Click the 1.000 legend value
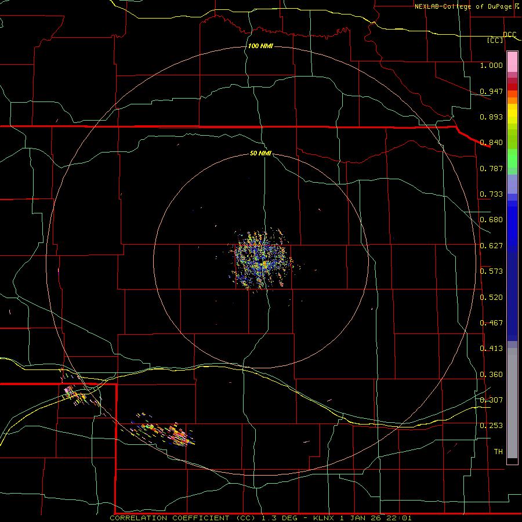 pyautogui.click(x=491, y=65)
